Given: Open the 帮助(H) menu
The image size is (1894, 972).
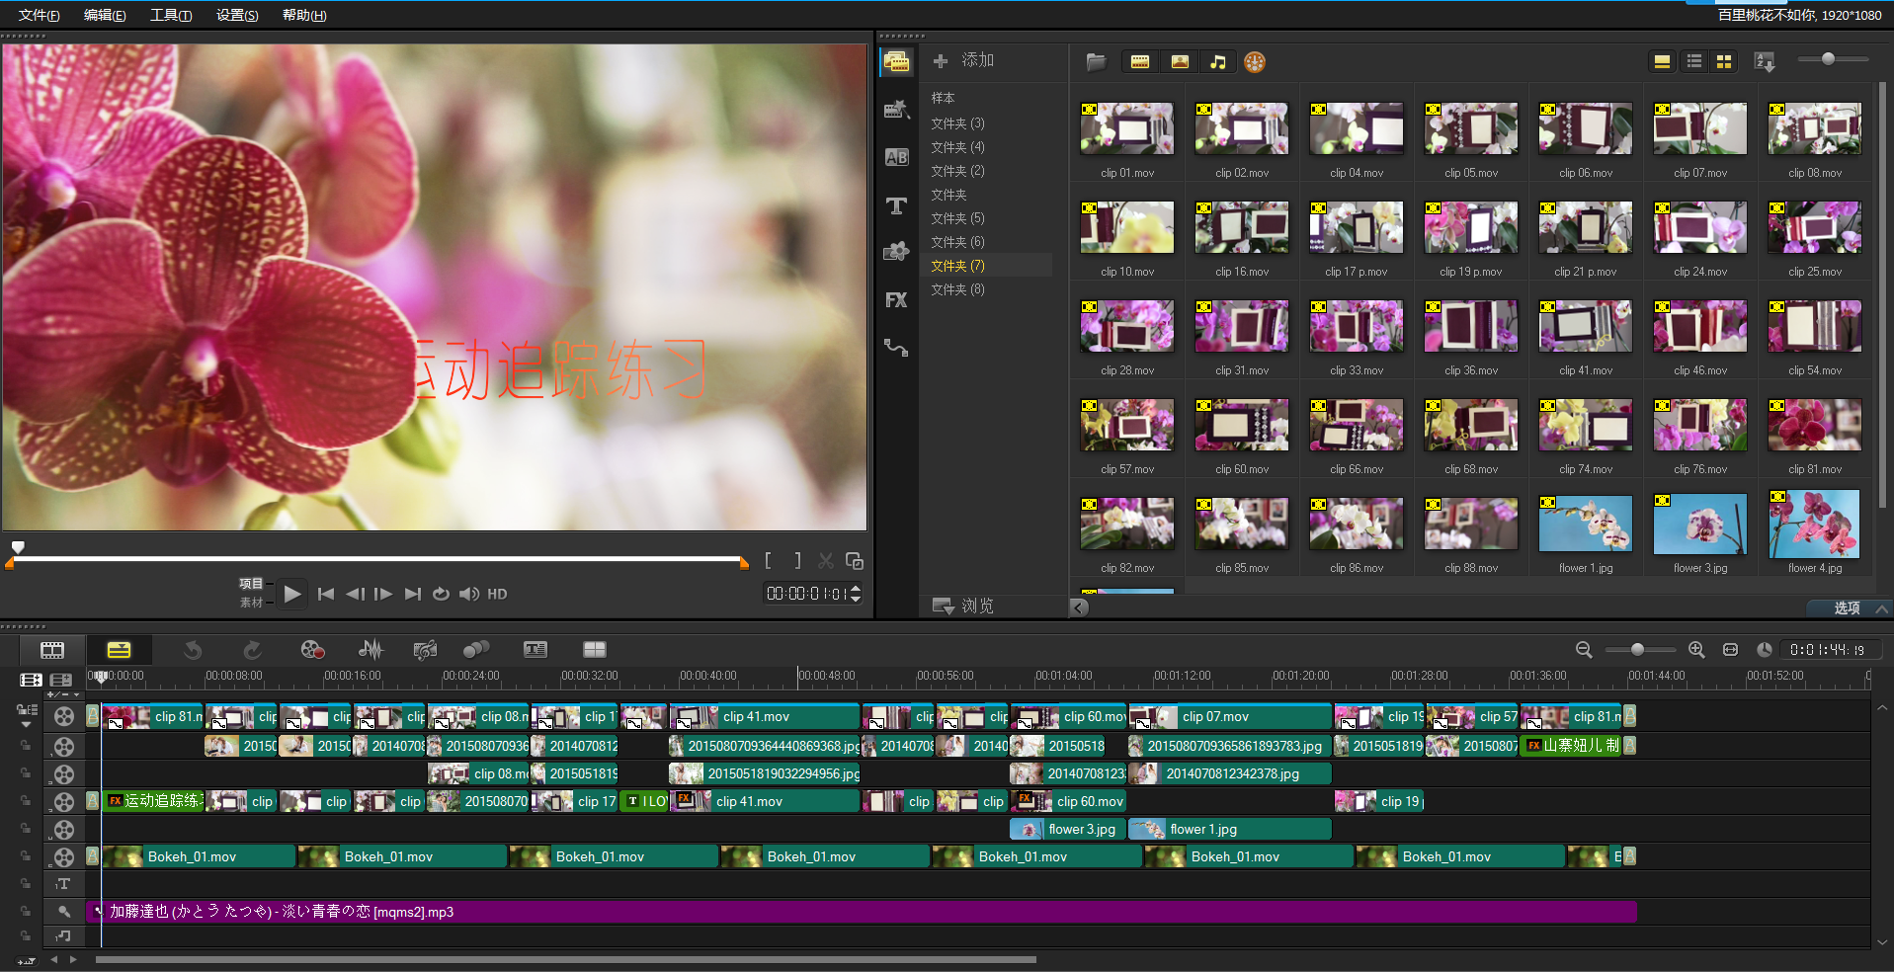Looking at the screenshot, I should click(x=304, y=15).
